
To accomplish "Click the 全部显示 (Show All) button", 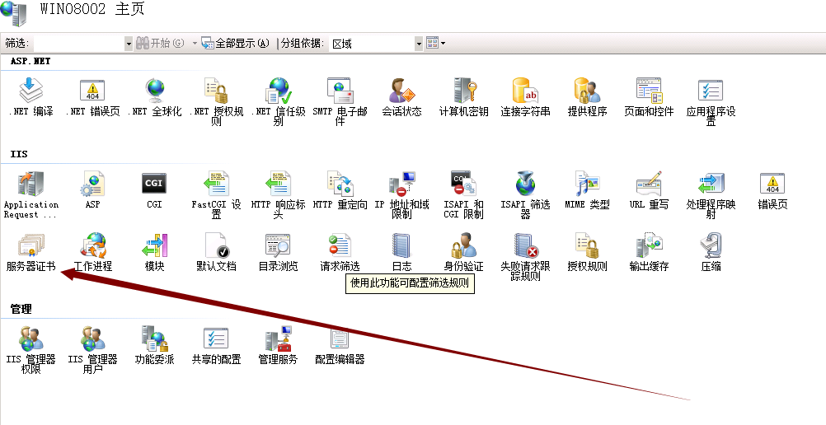I will [236, 43].
